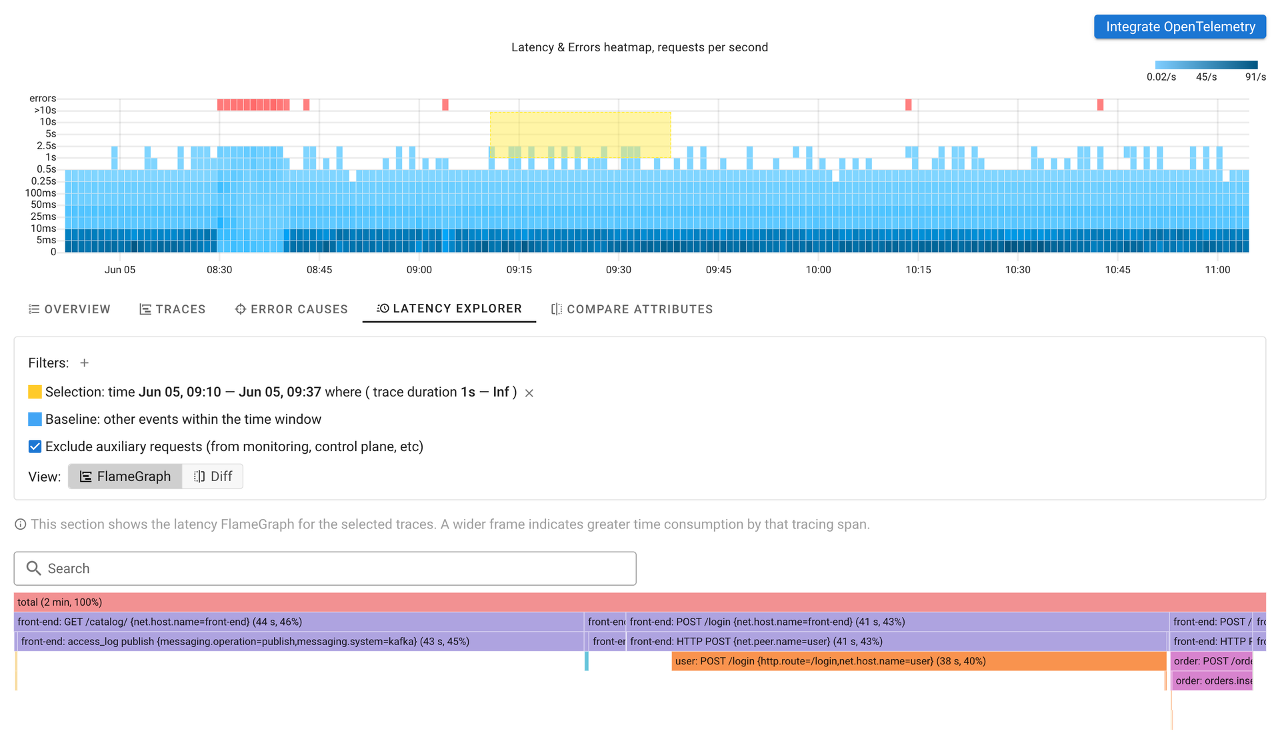Image resolution: width=1280 pixels, height=741 pixels.
Task: Click the Search input field
Action: pos(325,568)
